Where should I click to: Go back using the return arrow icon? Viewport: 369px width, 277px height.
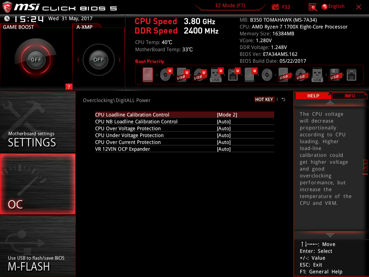284,100
